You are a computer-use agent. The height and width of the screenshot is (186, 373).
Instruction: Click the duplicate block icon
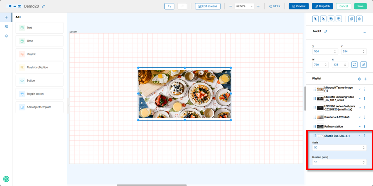click(x=351, y=19)
